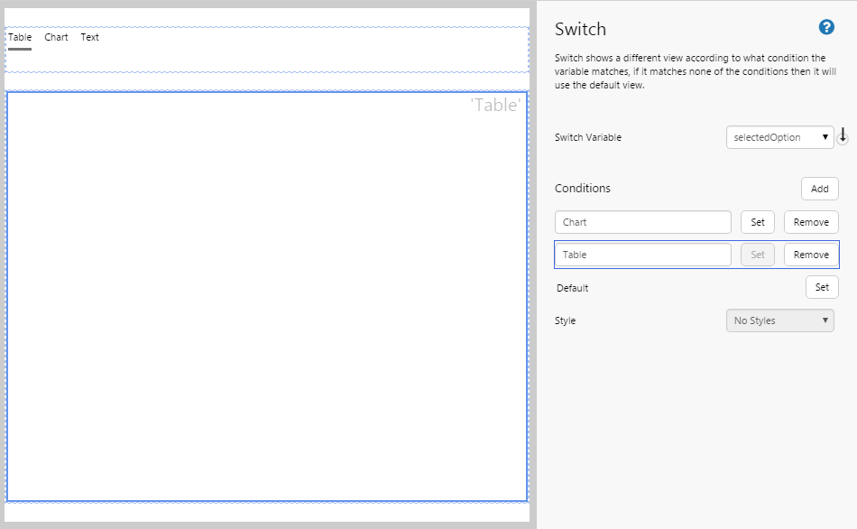Add a new condition with Add button
The image size is (857, 529).
819,189
